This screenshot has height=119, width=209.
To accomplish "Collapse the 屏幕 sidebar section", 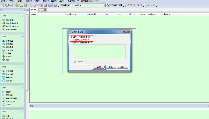I will click(x=22, y=66).
